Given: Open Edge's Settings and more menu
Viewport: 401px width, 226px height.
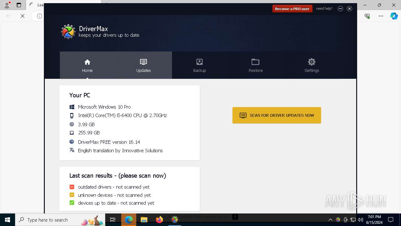Looking at the screenshot, I should 381,16.
